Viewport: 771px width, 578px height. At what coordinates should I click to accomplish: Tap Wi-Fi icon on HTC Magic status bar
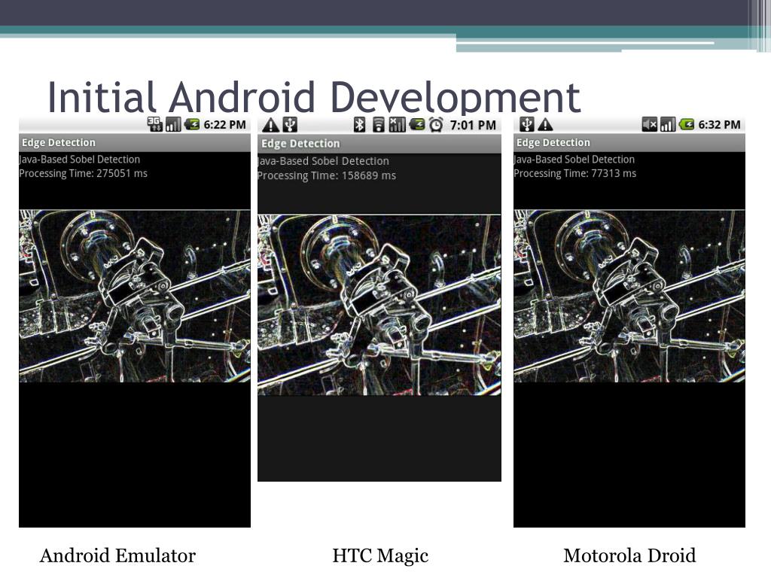(x=378, y=125)
